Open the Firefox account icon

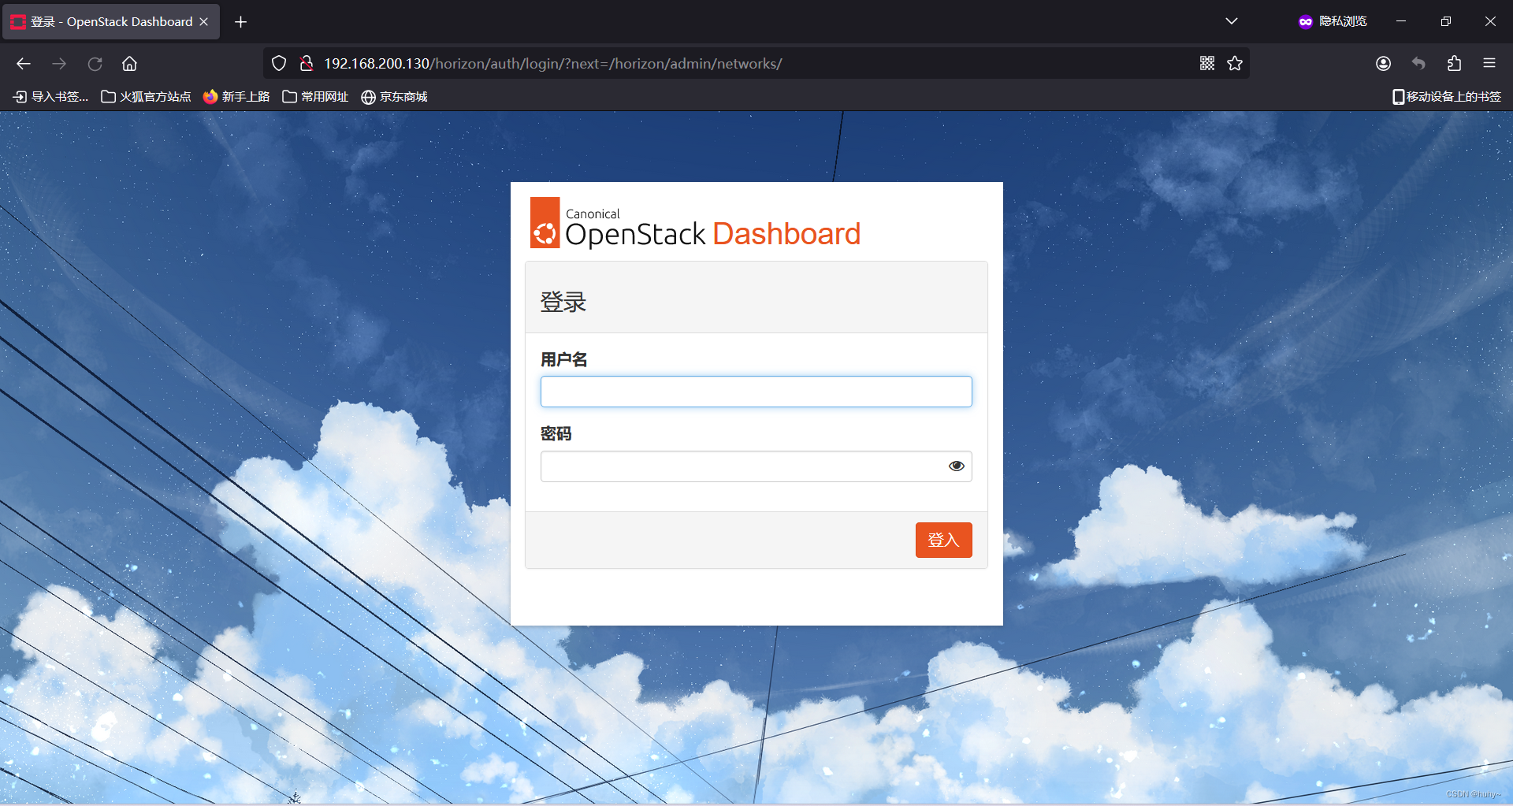click(1383, 64)
